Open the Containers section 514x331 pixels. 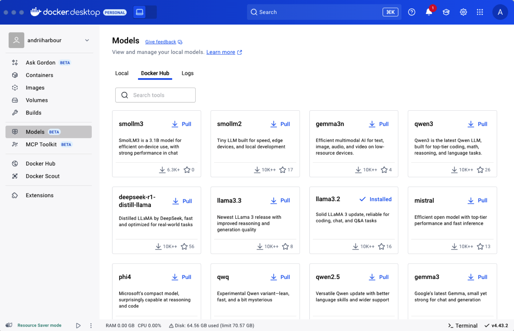48,75
